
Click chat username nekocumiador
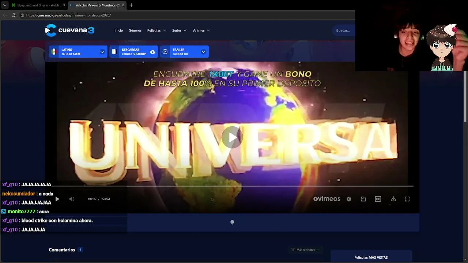point(19,194)
